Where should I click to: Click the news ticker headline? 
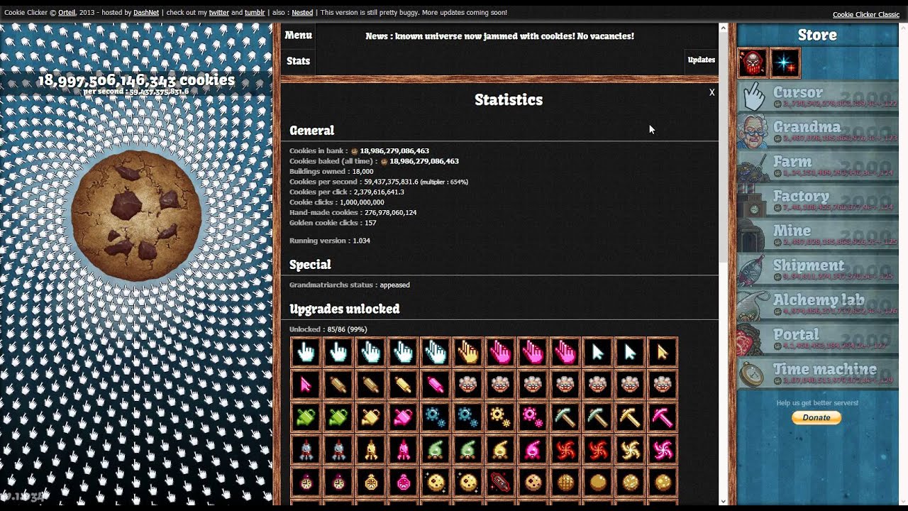pyautogui.click(x=499, y=36)
